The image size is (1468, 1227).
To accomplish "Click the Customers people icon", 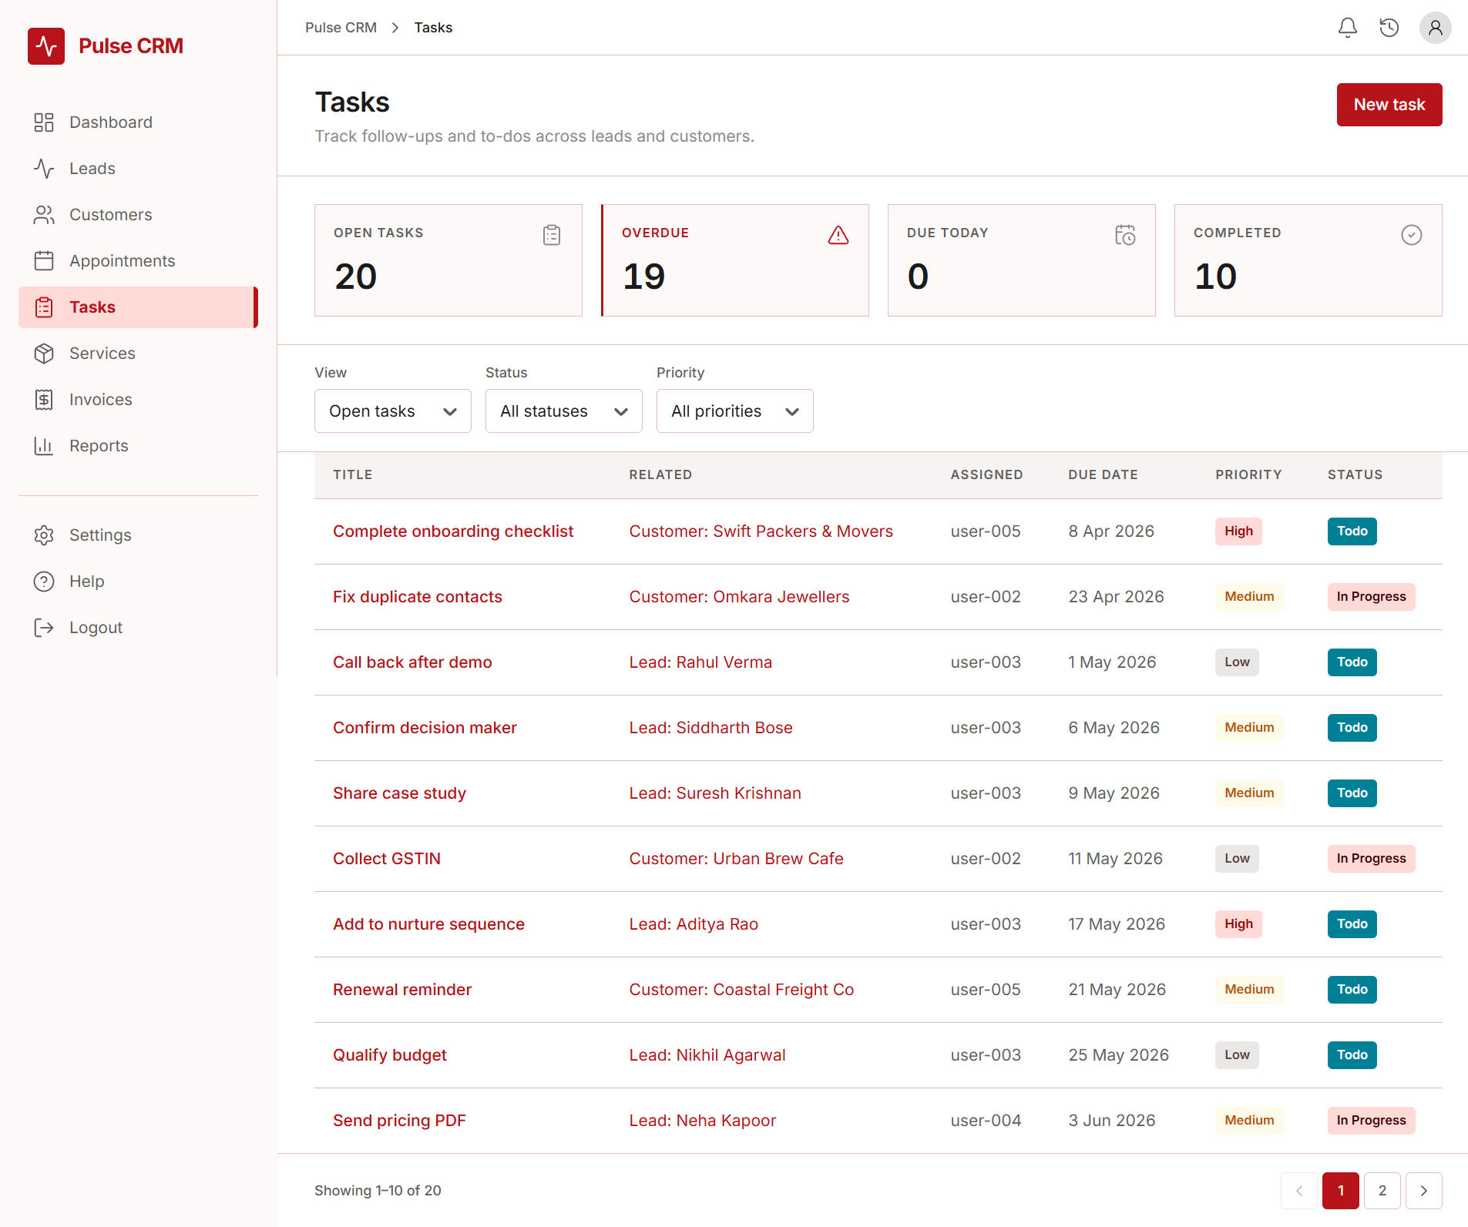I will click(44, 215).
